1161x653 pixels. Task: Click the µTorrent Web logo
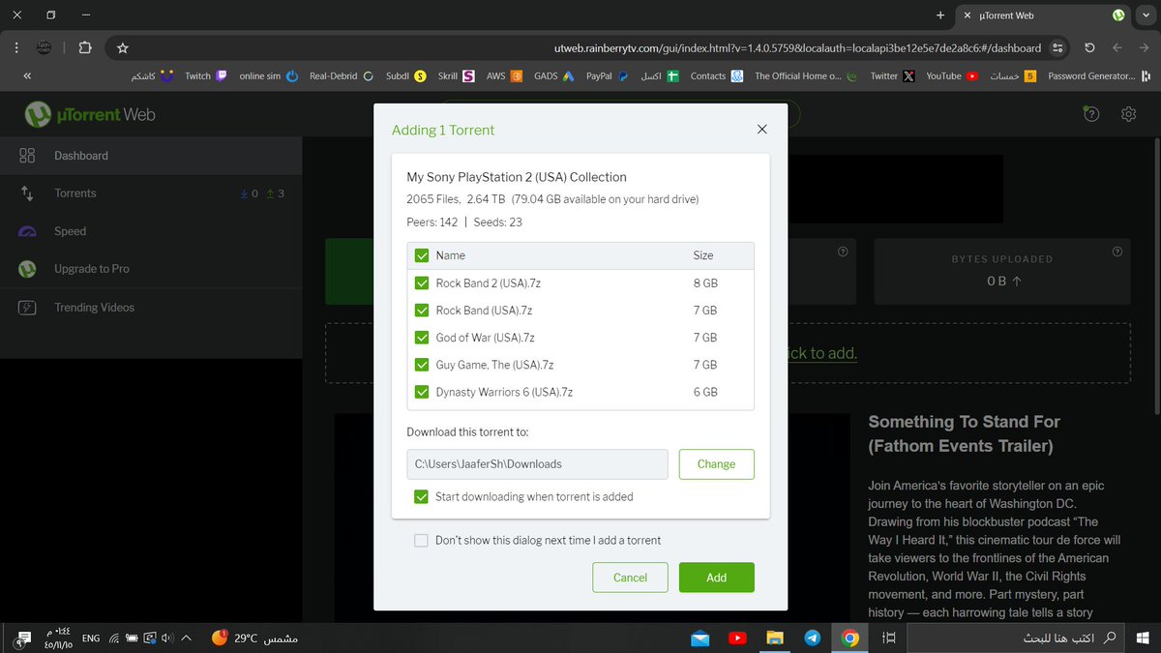(89, 115)
